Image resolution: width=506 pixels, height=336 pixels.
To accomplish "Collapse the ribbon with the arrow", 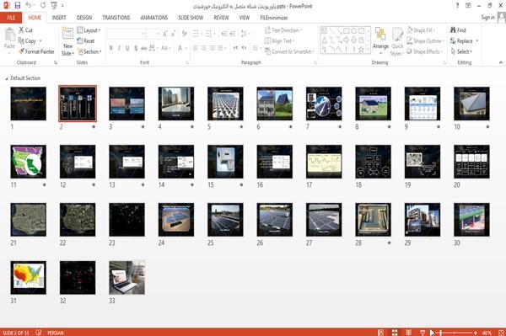I will pyautogui.click(x=500, y=62).
